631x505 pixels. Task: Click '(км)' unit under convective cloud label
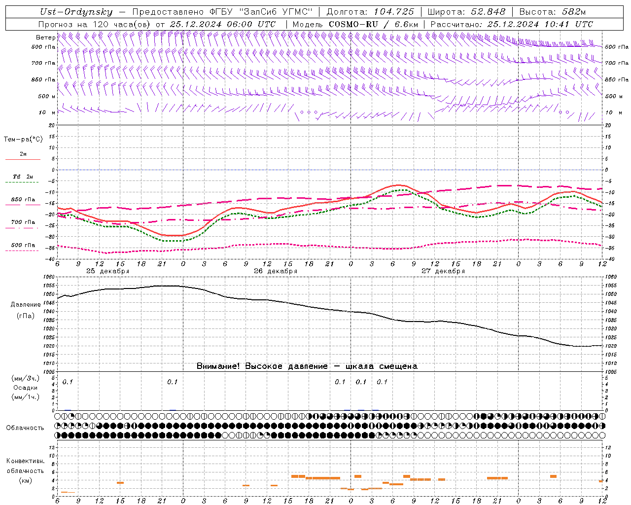[x=26, y=480]
